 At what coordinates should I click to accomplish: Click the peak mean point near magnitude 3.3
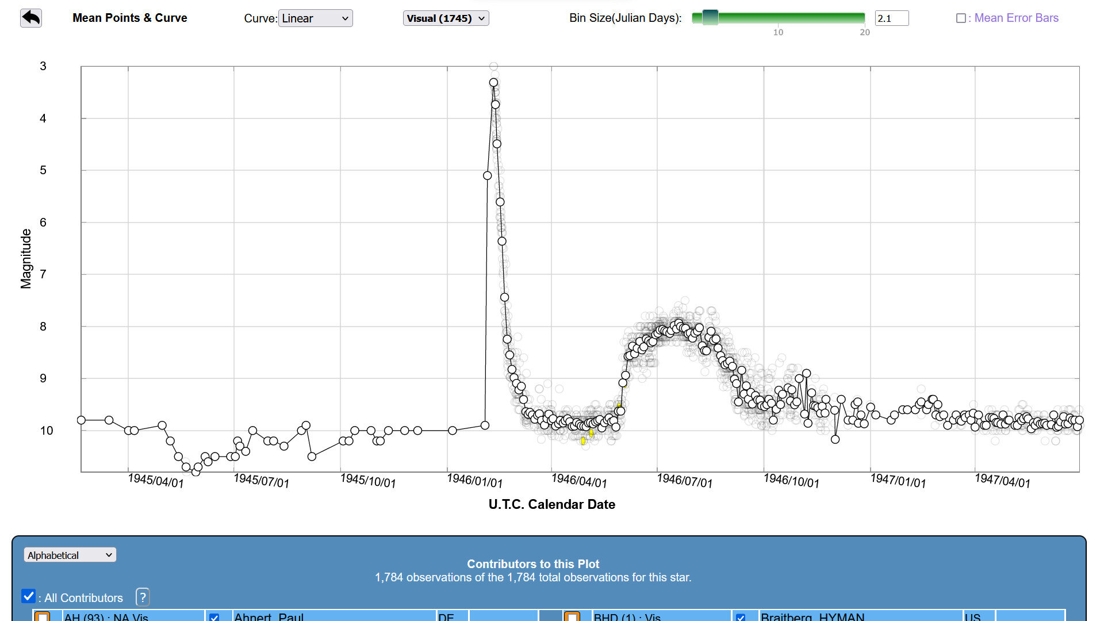click(493, 83)
